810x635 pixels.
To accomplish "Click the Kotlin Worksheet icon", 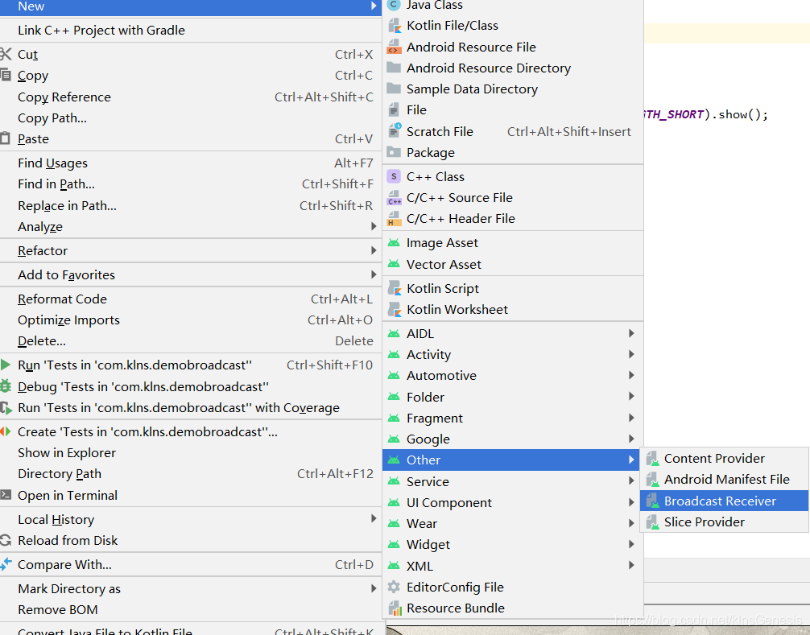I will pyautogui.click(x=395, y=310).
